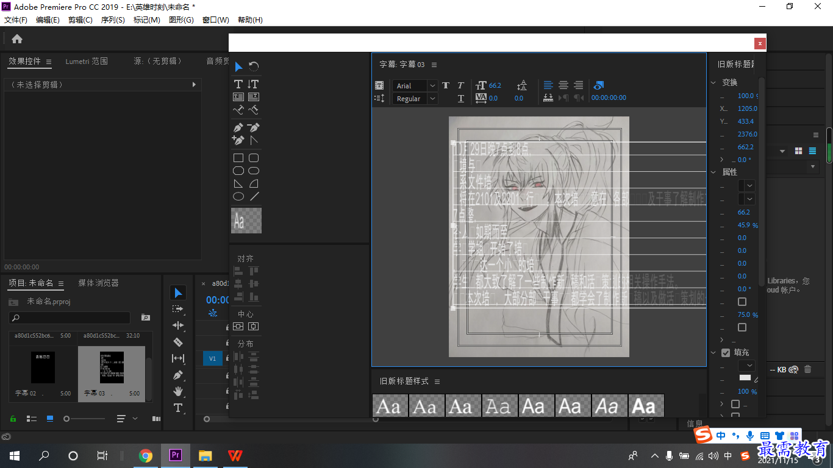Select the Arc tool
This screenshot has width=833, height=468.
254,183
